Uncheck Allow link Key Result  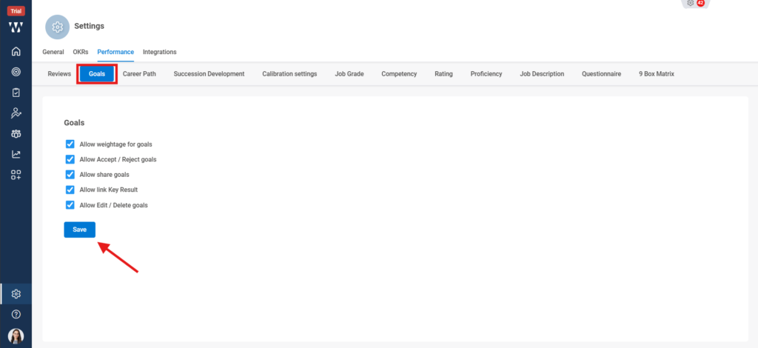(x=70, y=190)
